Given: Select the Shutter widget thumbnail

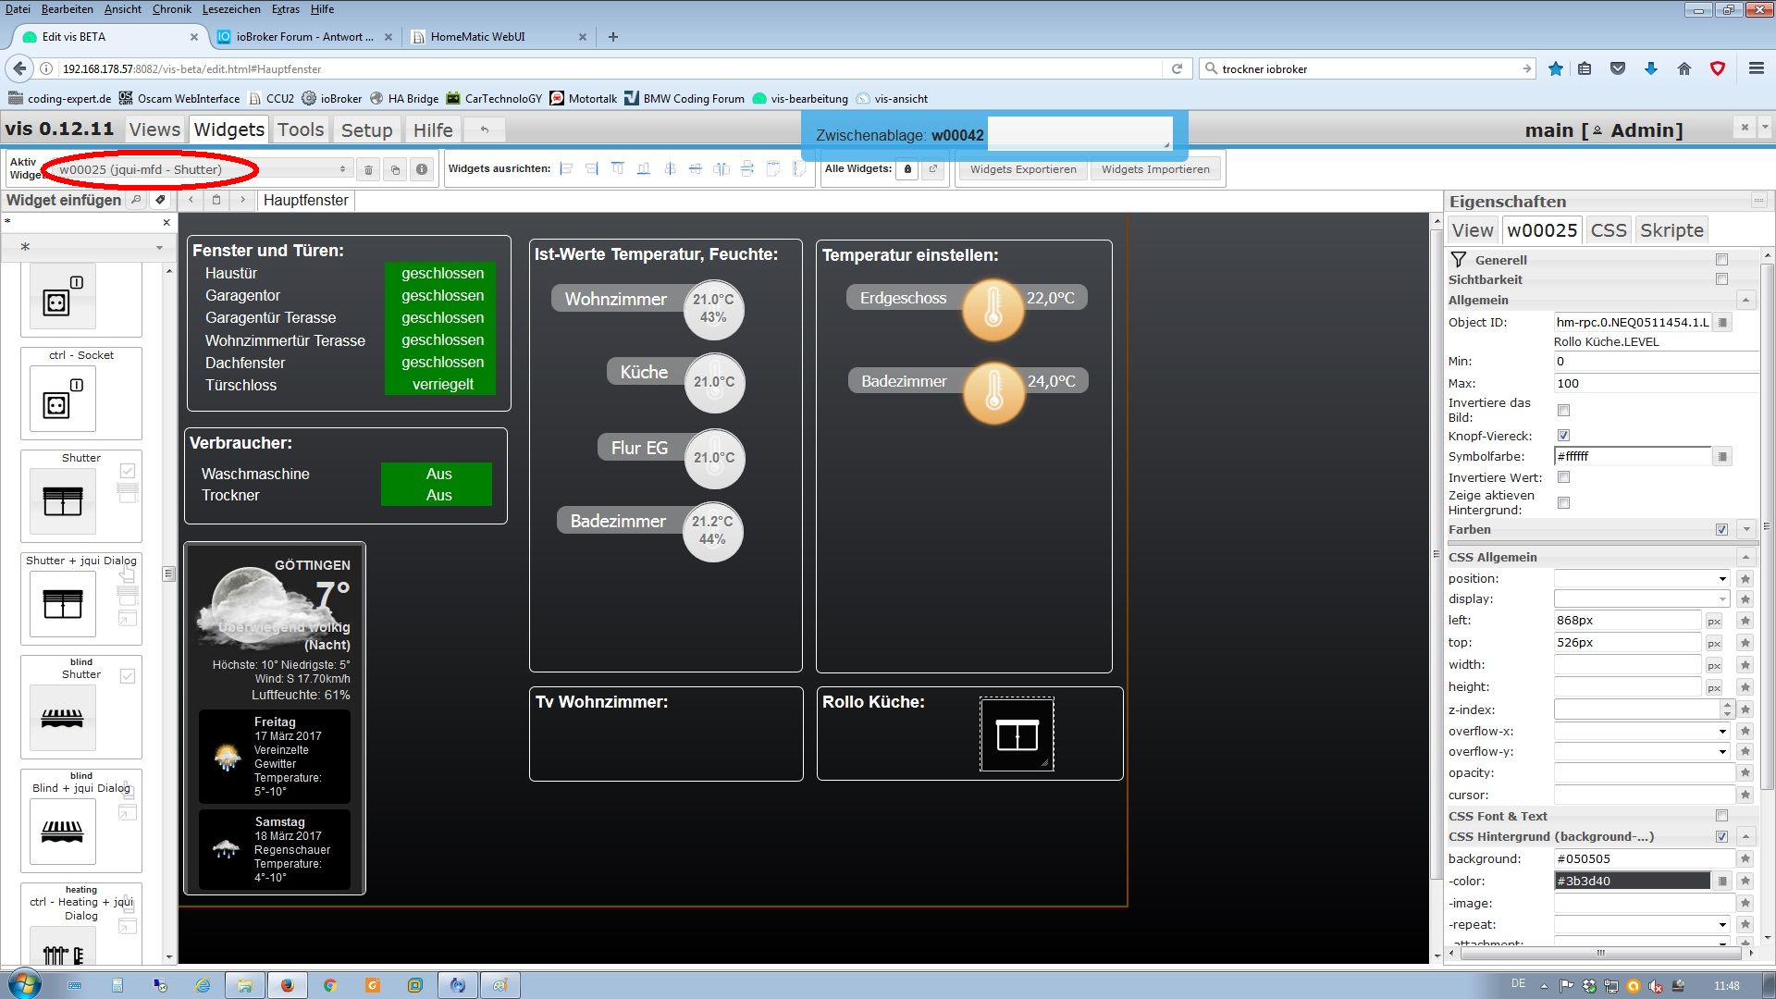Looking at the screenshot, I should pyautogui.click(x=63, y=501).
